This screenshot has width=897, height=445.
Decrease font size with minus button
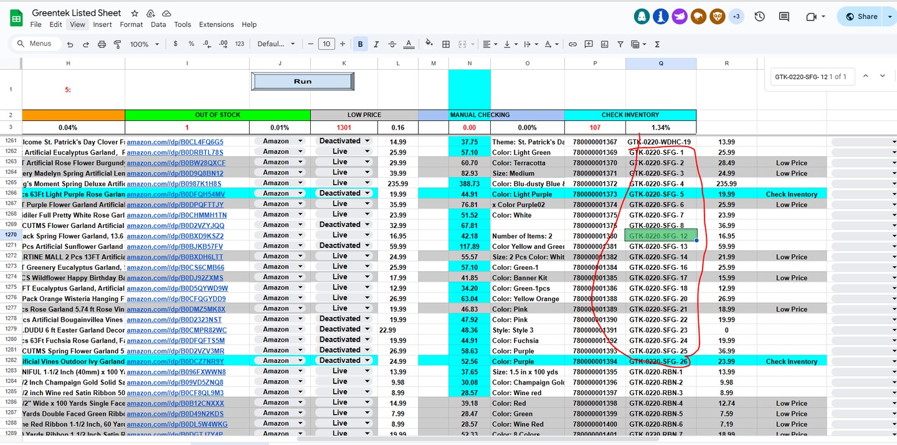(311, 44)
